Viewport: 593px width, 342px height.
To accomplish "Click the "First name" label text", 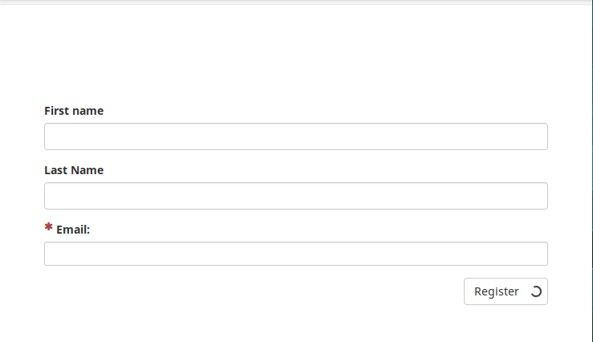I will click(x=74, y=111).
